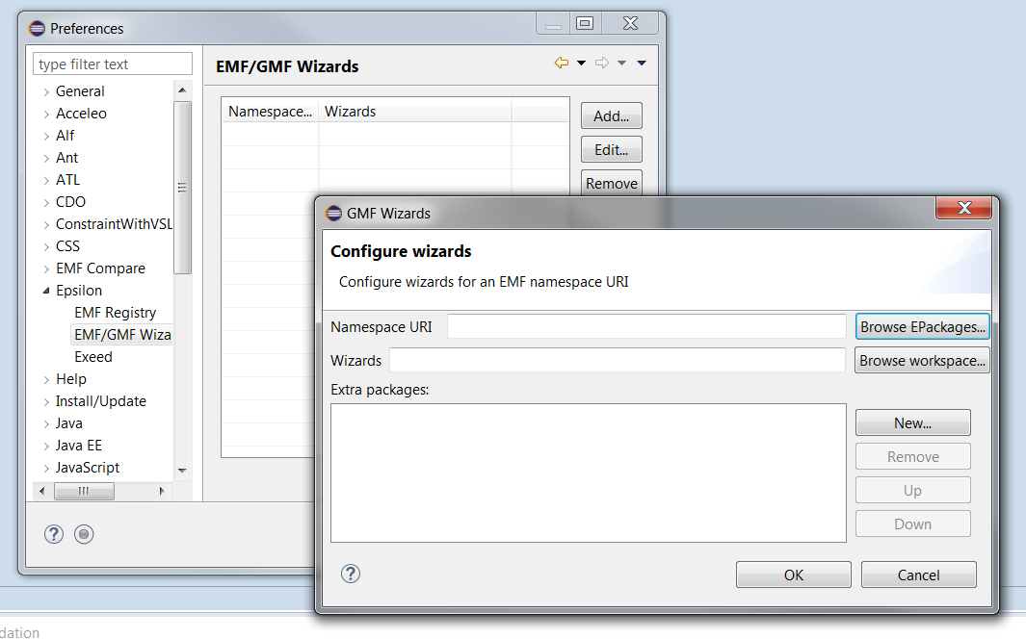Click the help icon in GMF Wizards dialog

(351, 574)
